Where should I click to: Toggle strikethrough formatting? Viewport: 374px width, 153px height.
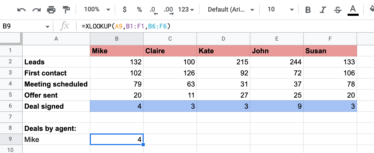coord(337,10)
